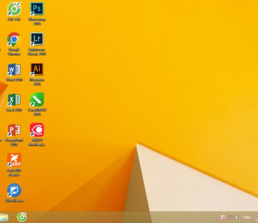Click the red V tray icon
The image size is (258, 223).
click(x=223, y=217)
